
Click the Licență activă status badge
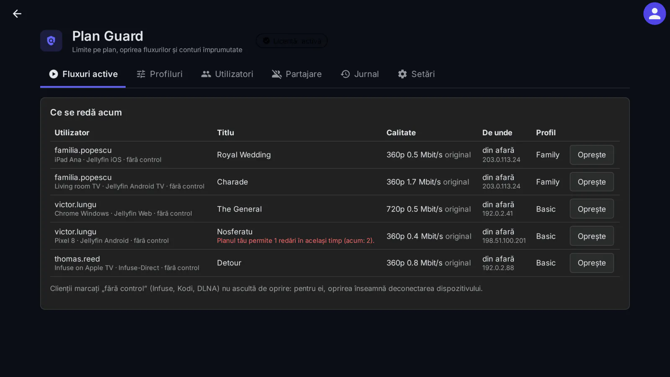click(x=292, y=41)
